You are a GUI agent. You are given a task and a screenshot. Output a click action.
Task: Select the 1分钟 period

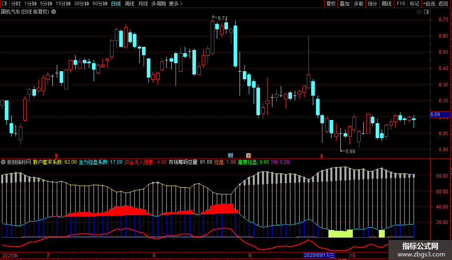click(x=30, y=4)
